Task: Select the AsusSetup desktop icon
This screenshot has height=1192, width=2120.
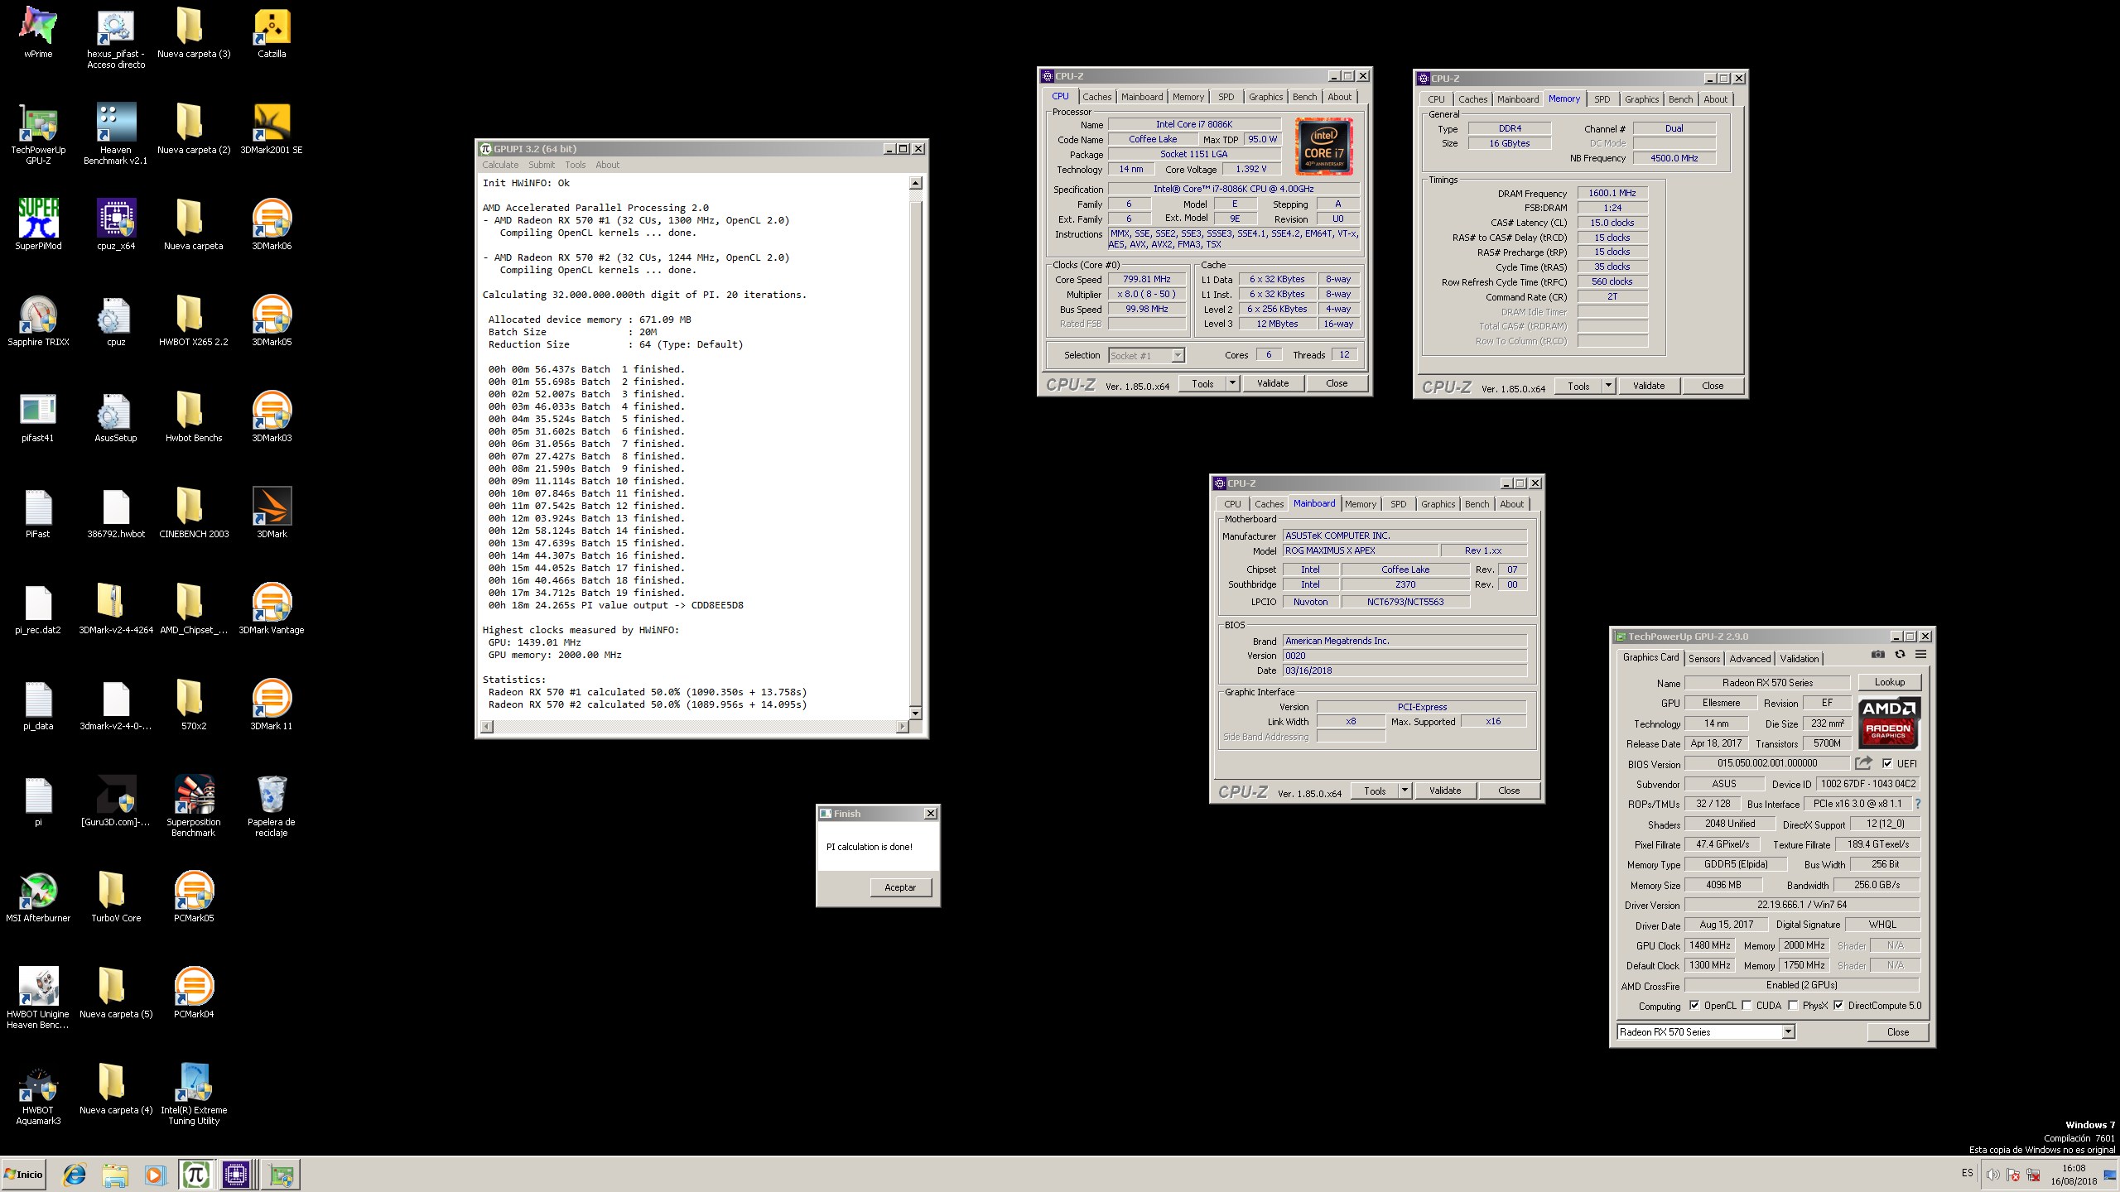Action: tap(116, 417)
